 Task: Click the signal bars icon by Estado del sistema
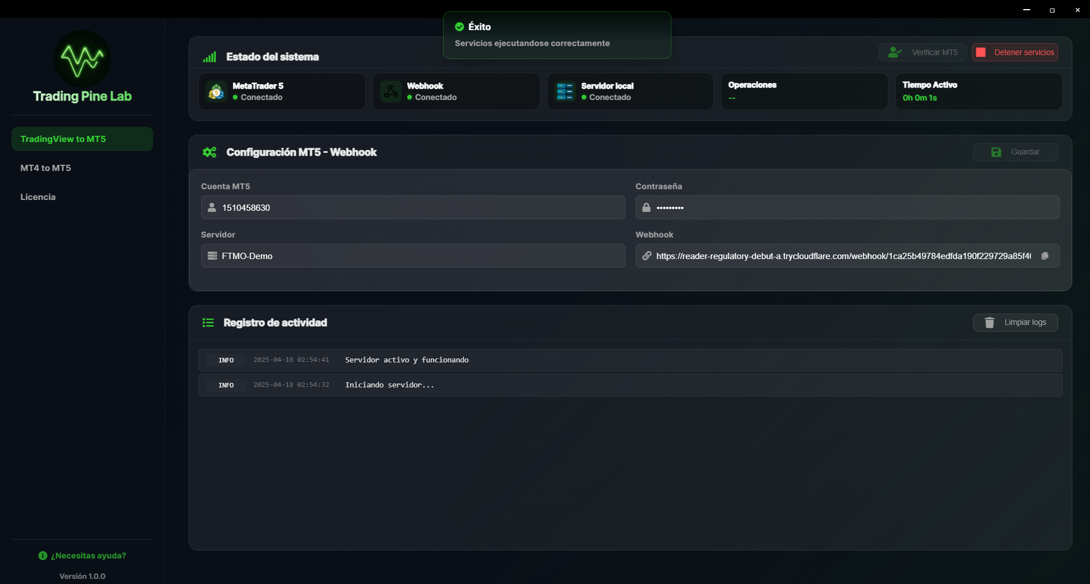pyautogui.click(x=210, y=57)
